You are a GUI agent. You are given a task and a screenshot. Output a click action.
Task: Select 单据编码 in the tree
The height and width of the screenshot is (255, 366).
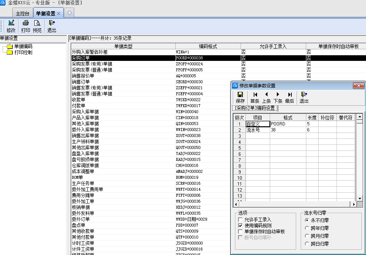tap(24, 46)
